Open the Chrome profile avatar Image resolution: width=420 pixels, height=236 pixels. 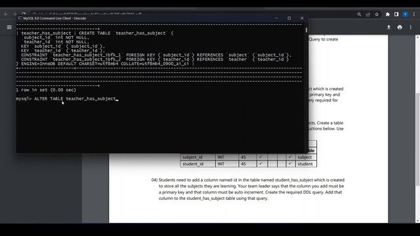point(406,14)
